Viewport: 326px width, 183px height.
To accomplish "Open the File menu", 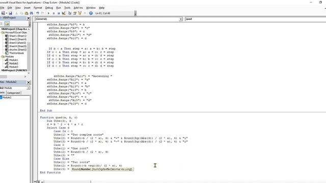I will [2, 8].
